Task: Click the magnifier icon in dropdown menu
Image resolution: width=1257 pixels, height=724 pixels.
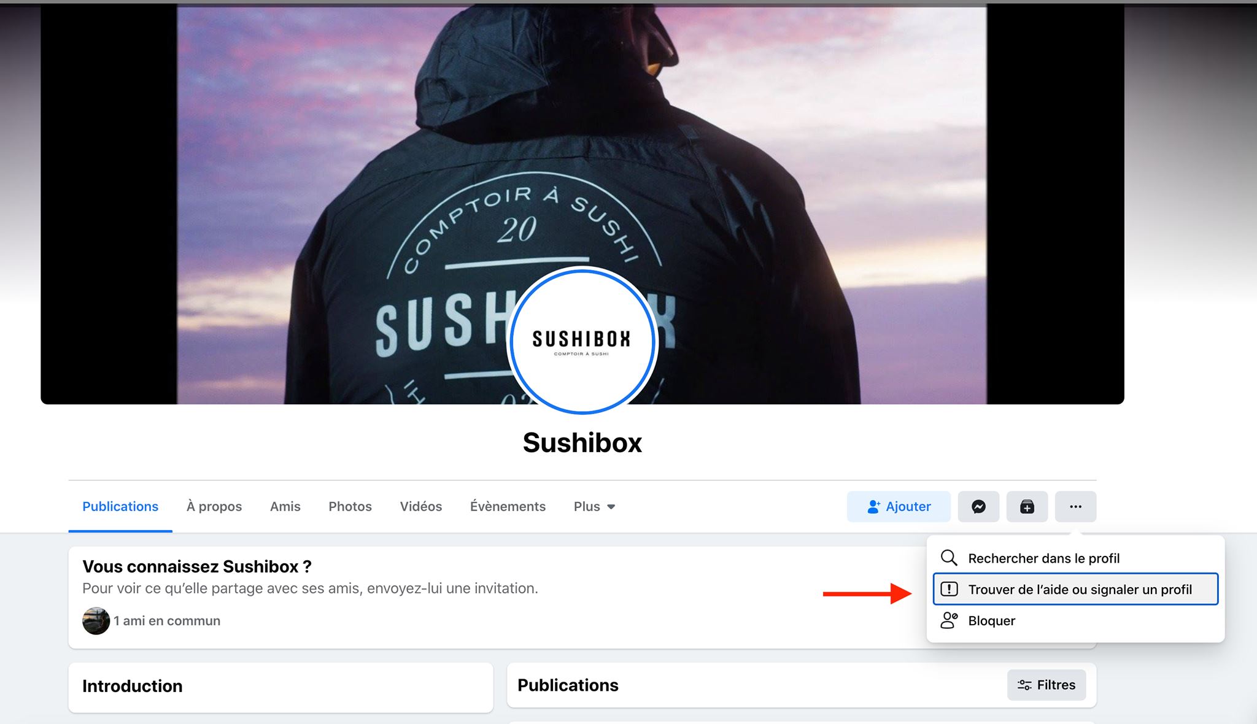Action: tap(949, 558)
